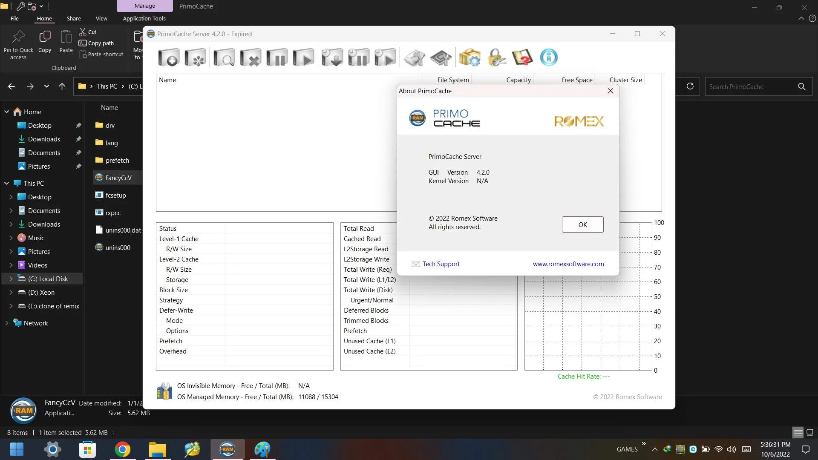Switch to the Share ribbon tab
The height and width of the screenshot is (460, 818).
tap(74, 18)
